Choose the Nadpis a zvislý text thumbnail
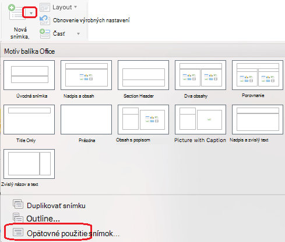Screen dimensions: 285x242 click(x=258, y=119)
